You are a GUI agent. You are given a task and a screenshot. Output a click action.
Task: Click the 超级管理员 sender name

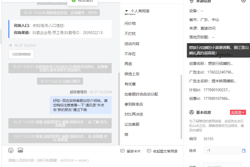click(x=78, y=92)
